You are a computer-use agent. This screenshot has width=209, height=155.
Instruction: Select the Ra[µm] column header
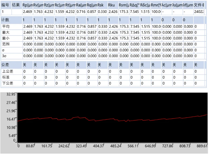(81, 5)
